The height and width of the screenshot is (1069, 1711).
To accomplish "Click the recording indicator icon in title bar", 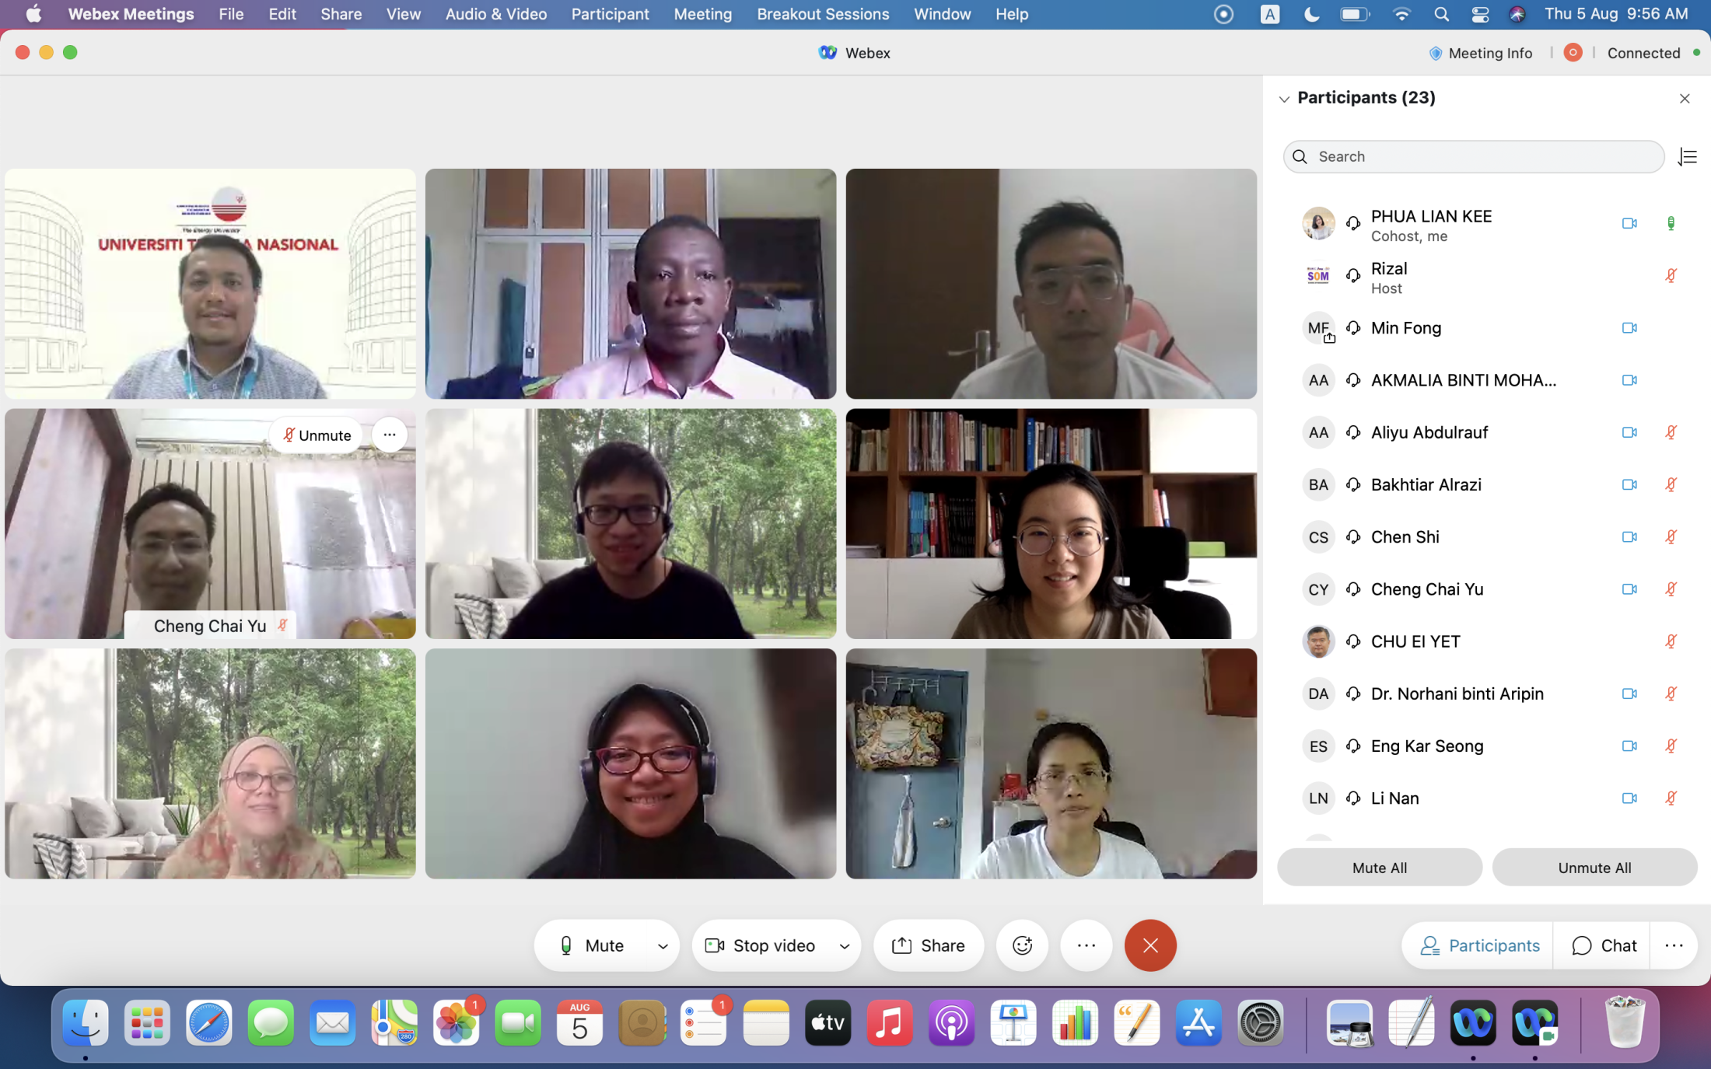I will tap(1573, 53).
